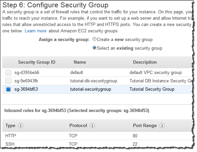Click the info icon beside Protocol
Image resolution: width=197 pixels, height=152 pixels.
92,125
